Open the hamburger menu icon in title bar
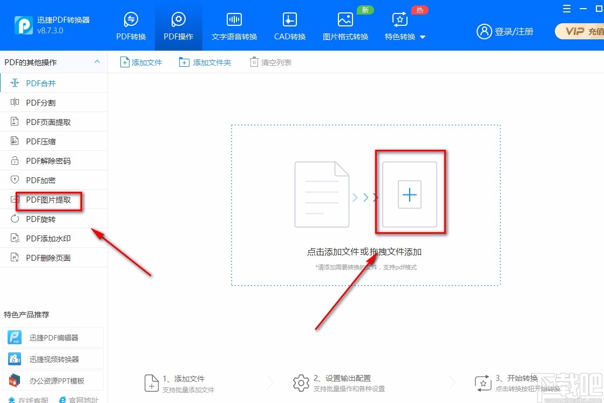 coord(567,9)
